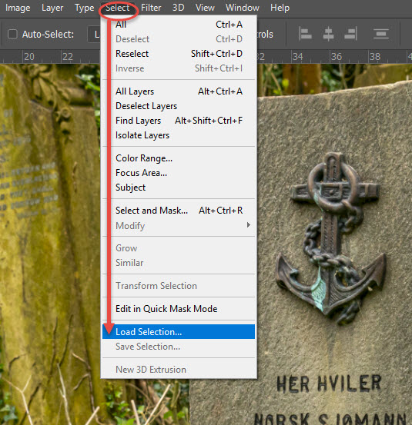Viewport: 412px width, 425px height.
Task: Open Select and Mask workspace
Action: tap(179, 211)
